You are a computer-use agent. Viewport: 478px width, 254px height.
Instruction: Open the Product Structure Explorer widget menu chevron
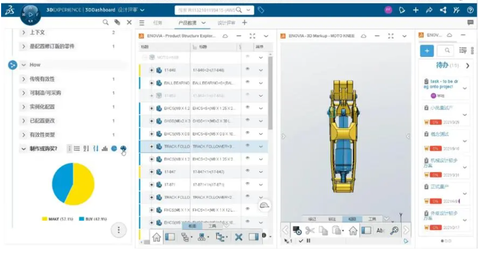[x=266, y=36]
